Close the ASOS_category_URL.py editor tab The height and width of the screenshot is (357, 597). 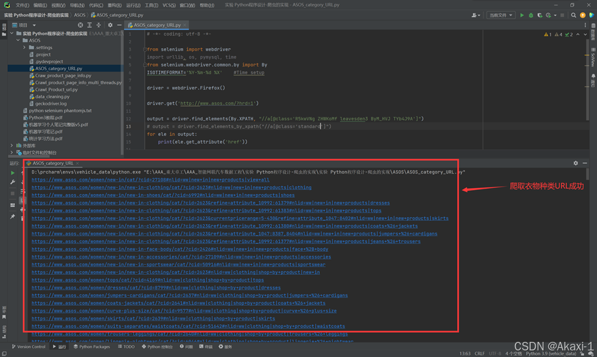pyautogui.click(x=185, y=25)
